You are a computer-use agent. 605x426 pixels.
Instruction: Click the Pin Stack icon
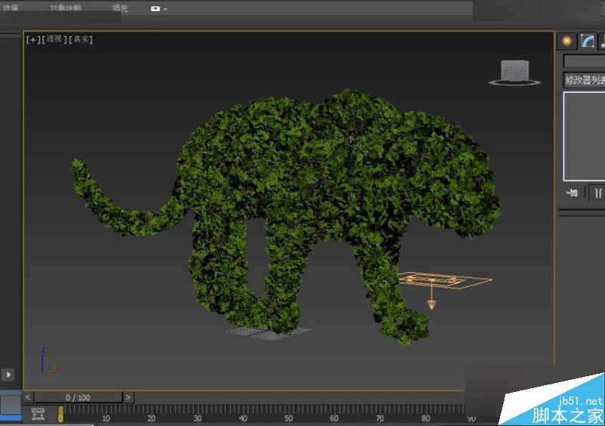tap(572, 193)
